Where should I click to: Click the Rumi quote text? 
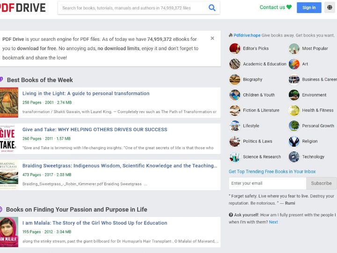[281, 200]
